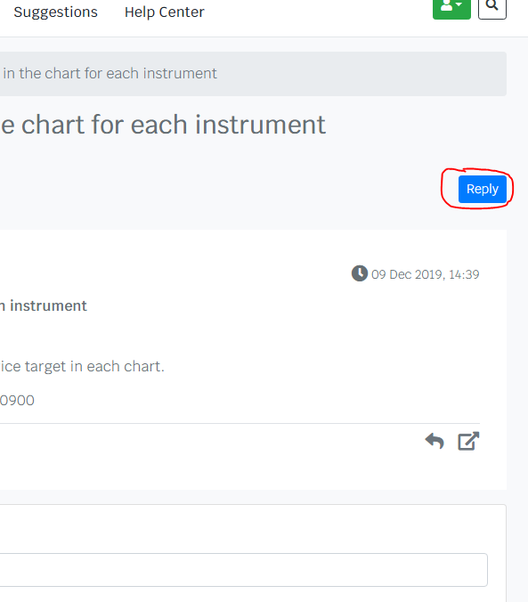Click the gray breadcrumb bar background
This screenshot has width=528, height=602.
tap(361, 74)
